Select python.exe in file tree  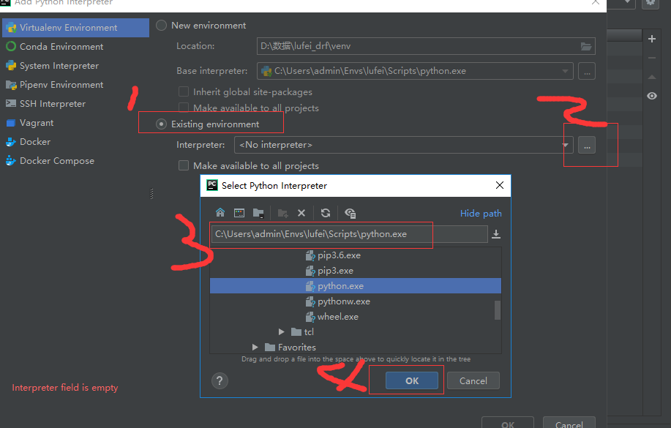(355, 286)
